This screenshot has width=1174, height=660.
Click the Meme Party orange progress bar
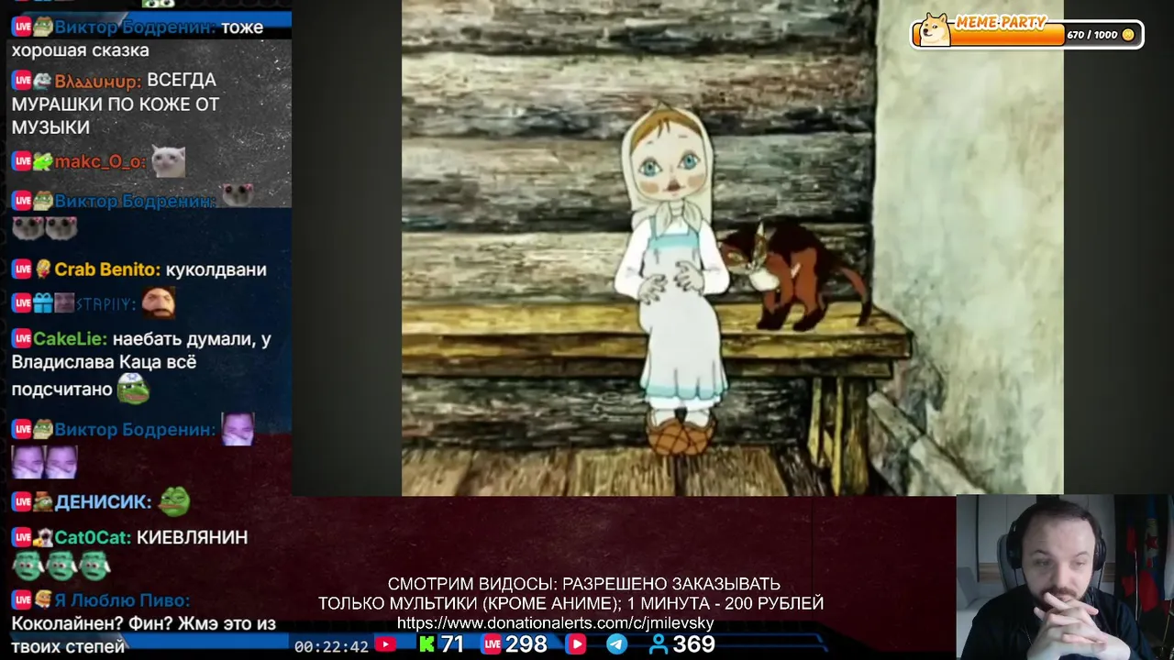[x=1007, y=36]
